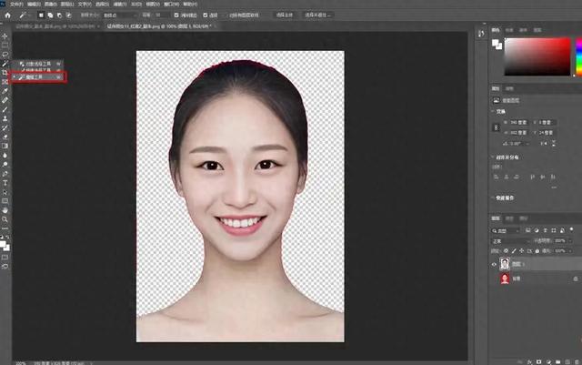Screen dimensions: 582x365
Task: Select the Crop tool in toolbar
Action: click(x=5, y=73)
